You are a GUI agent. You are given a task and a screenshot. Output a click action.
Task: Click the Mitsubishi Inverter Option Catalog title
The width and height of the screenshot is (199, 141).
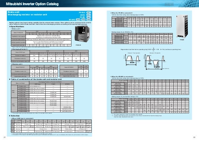(32, 4)
